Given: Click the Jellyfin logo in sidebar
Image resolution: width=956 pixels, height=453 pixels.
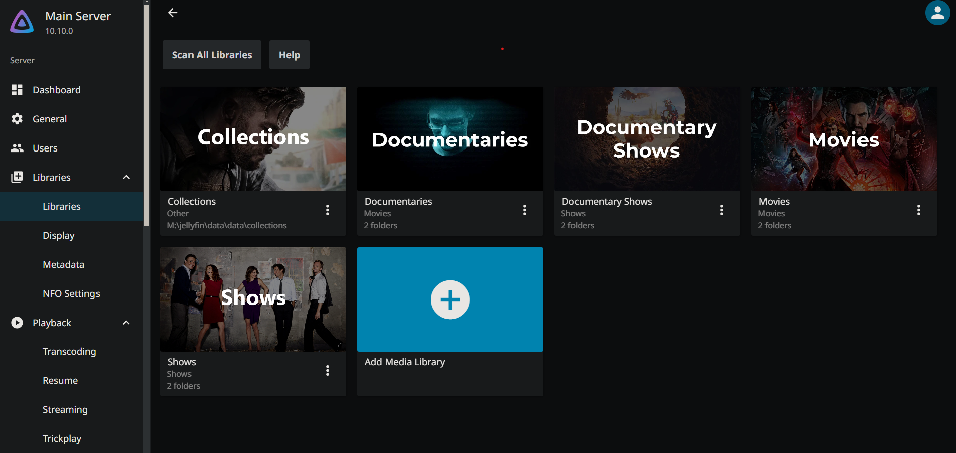Looking at the screenshot, I should (x=22, y=23).
